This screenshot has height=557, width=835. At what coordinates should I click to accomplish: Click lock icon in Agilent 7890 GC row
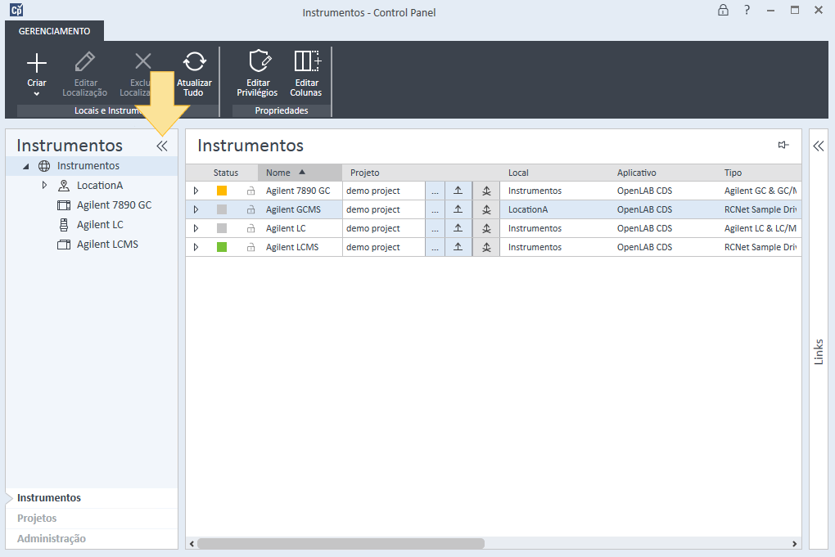pyautogui.click(x=250, y=191)
